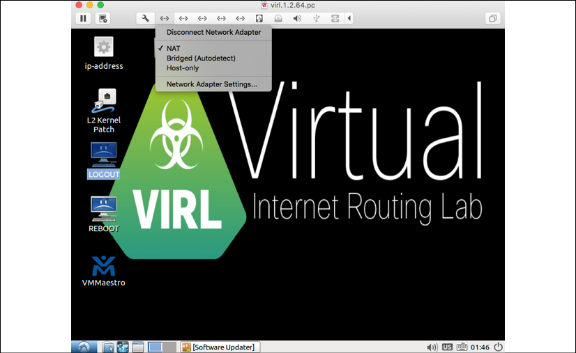Click the iconify all windows taskbar icon
This screenshot has width=576, height=353.
tap(138, 347)
